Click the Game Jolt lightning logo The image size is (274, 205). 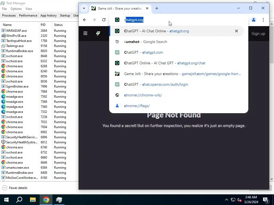coord(98,33)
